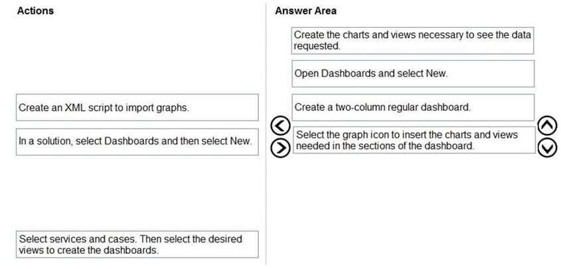Click the vertical divider between Actions and Answer Area
The image size is (561, 269).
pos(266,134)
